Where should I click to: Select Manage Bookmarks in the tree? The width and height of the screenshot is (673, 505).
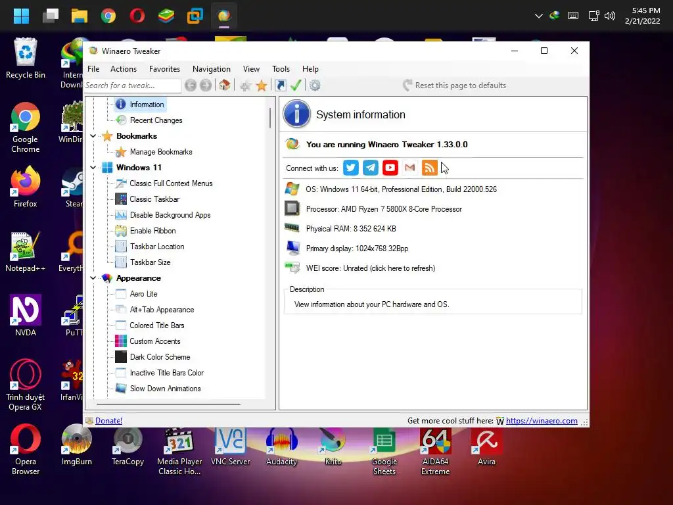161,152
